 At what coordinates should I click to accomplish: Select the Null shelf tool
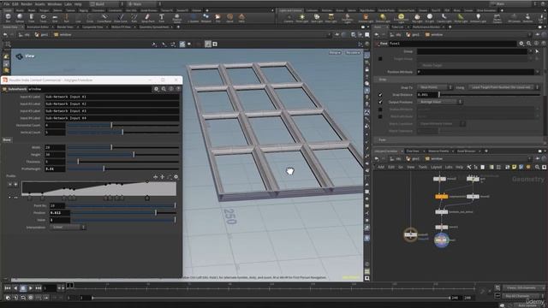point(67,17)
